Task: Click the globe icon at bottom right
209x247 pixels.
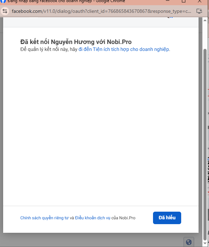Action: pos(188,242)
